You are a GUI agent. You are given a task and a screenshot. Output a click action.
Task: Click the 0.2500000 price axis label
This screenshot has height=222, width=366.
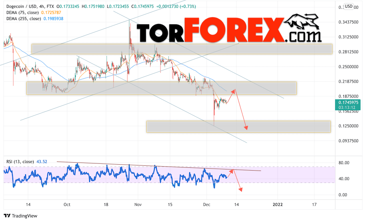(x=348, y=67)
